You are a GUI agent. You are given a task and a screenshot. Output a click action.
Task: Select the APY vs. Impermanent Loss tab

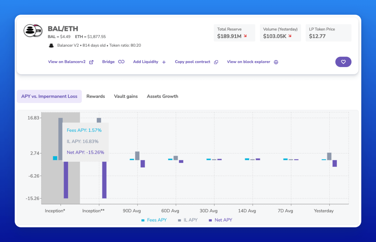[49, 96]
